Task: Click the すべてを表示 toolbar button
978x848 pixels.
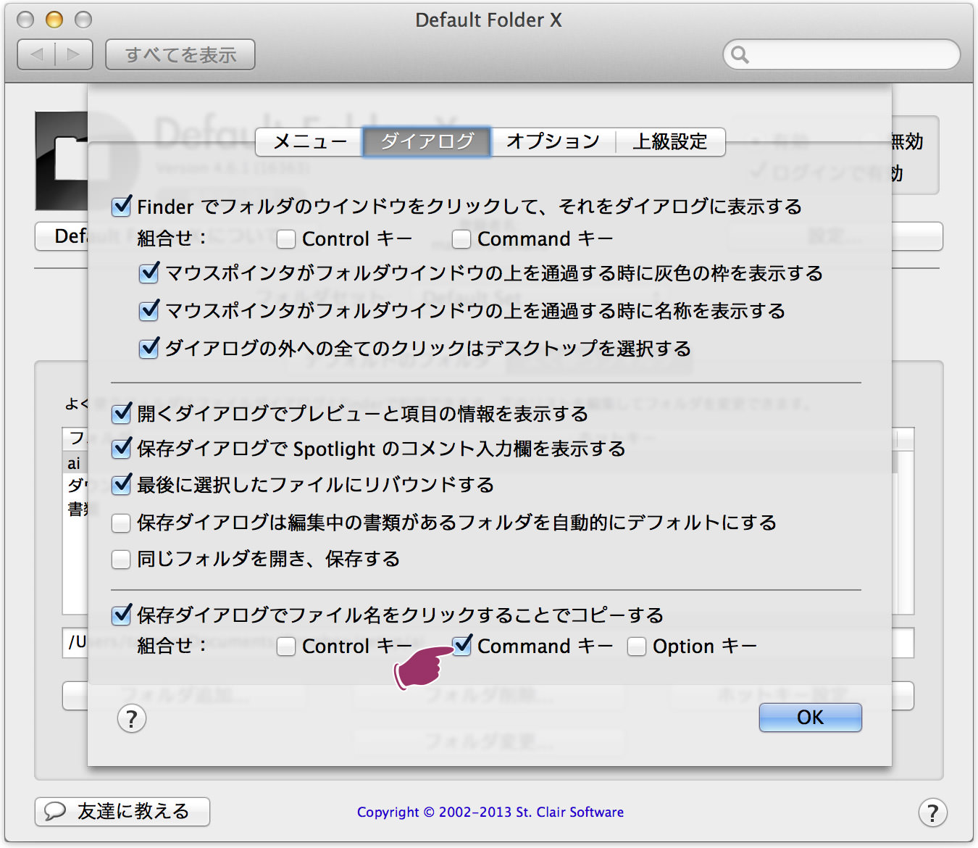Action: [x=180, y=54]
